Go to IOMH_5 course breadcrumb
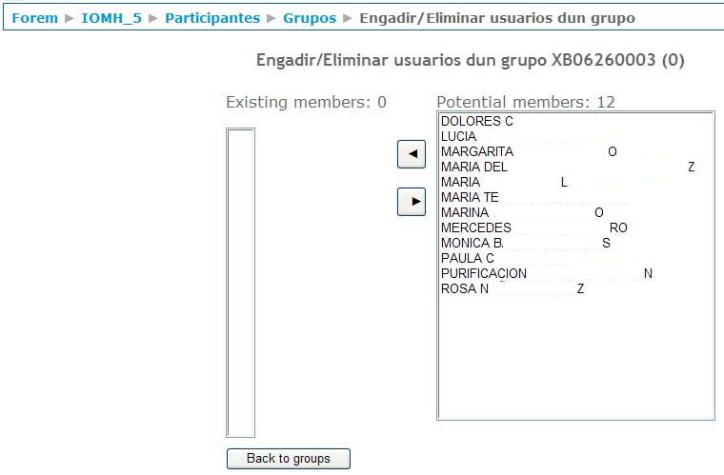The image size is (724, 475). tap(111, 18)
